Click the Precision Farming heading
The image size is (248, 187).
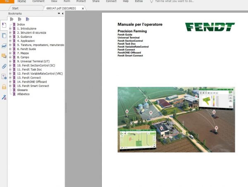(132, 31)
